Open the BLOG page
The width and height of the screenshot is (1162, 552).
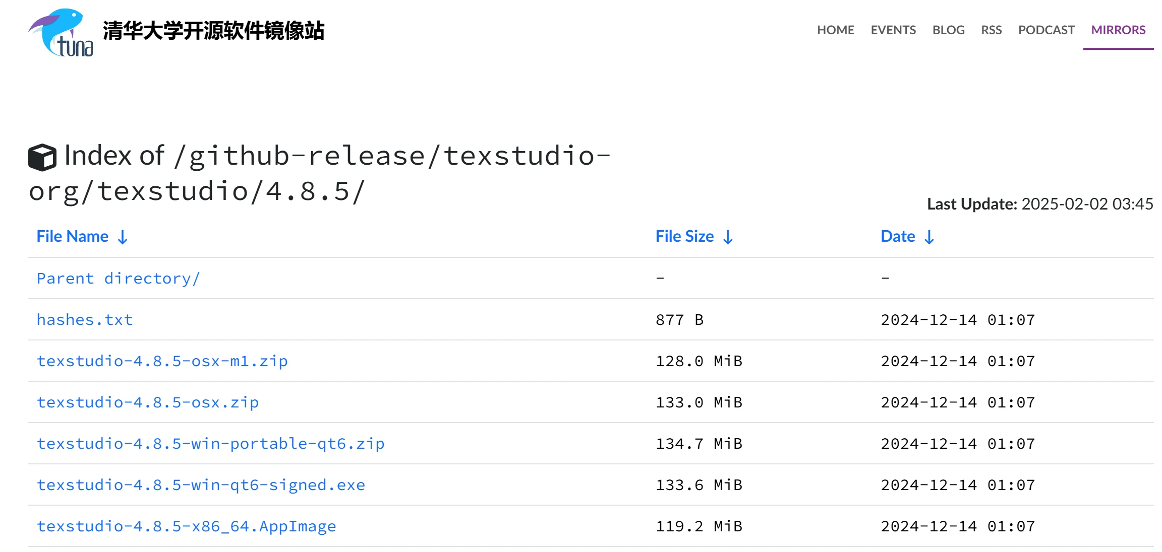tap(949, 30)
